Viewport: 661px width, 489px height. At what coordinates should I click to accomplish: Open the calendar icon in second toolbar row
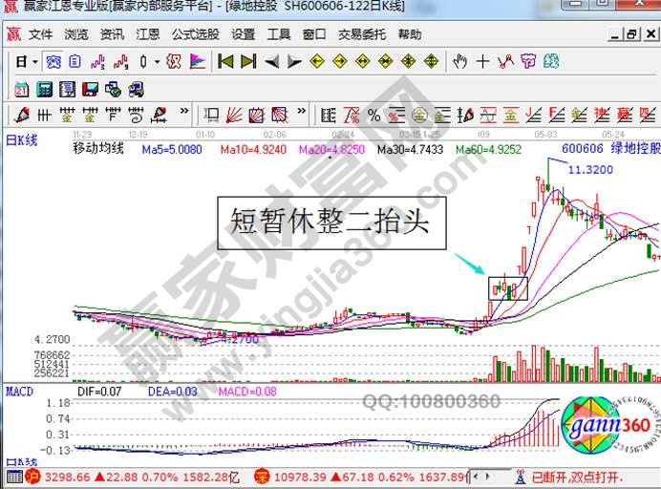pos(21,90)
